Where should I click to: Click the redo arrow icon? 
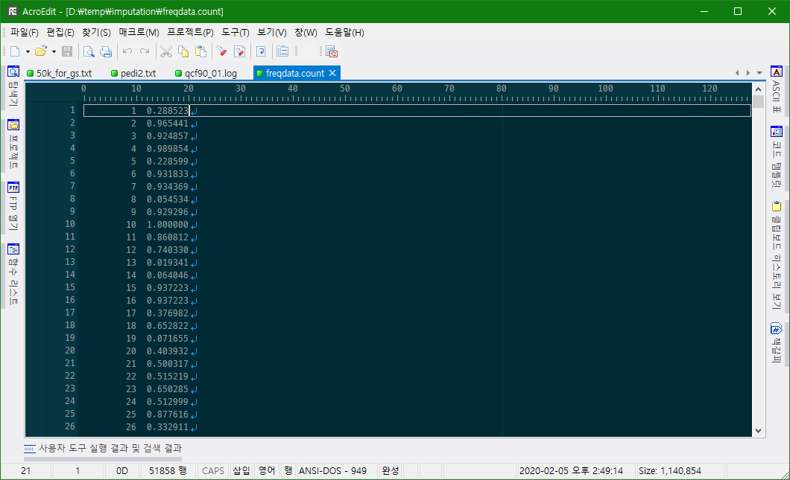pyautogui.click(x=145, y=51)
